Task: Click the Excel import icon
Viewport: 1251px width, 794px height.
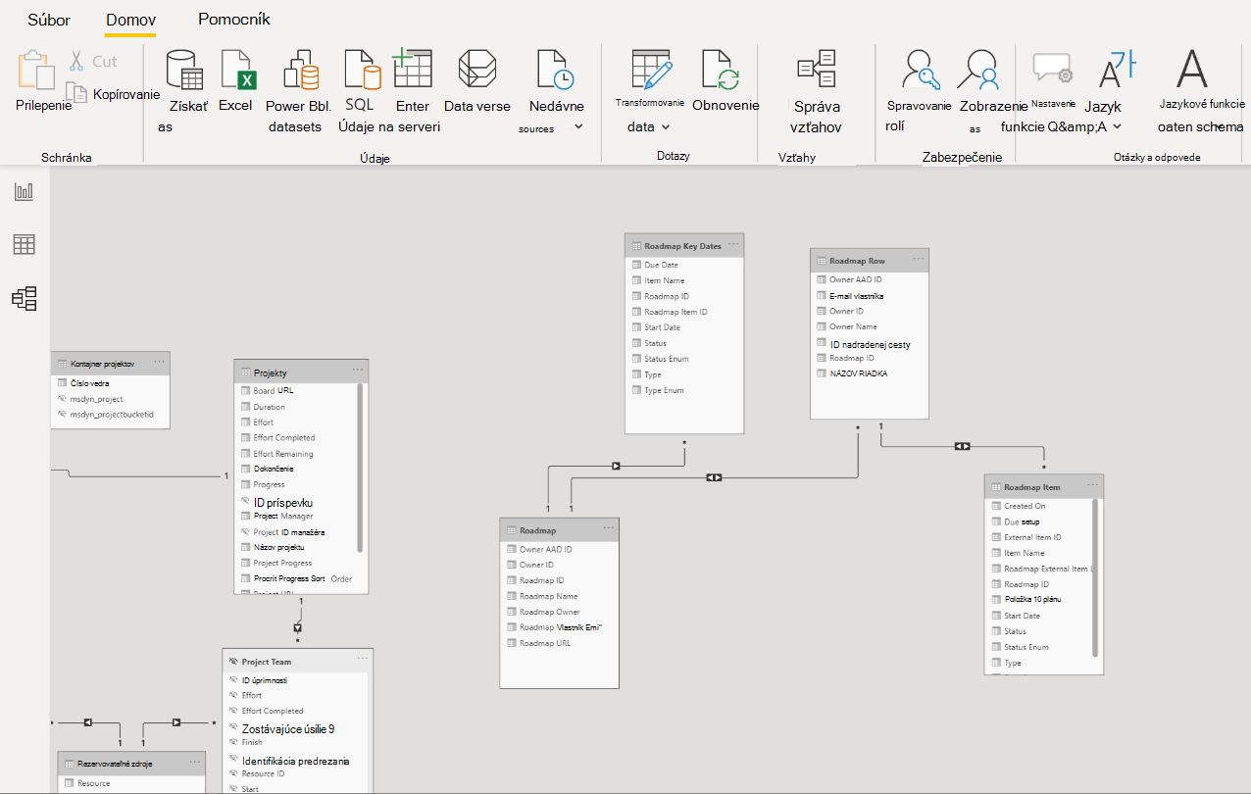Action: tap(237, 71)
